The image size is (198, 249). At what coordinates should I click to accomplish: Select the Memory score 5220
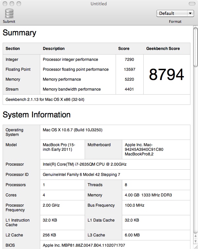coord(129,79)
